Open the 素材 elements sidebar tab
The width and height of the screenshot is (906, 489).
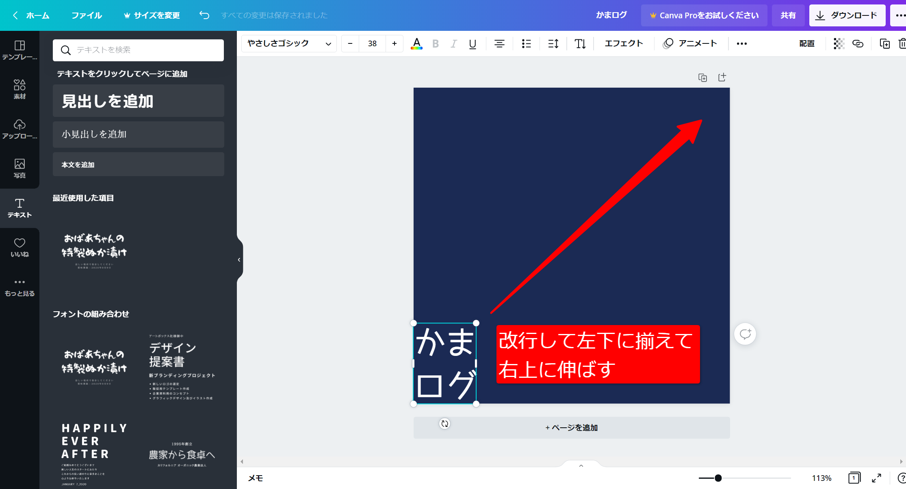coord(20,89)
